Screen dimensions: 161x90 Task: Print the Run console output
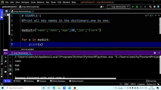coord(10,74)
